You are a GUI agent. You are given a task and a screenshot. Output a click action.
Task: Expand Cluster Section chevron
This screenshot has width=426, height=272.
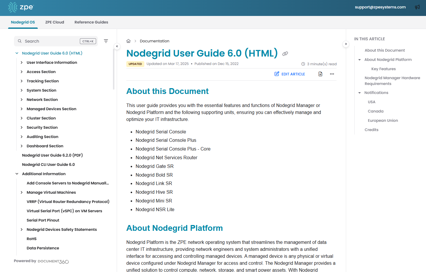tap(21, 118)
